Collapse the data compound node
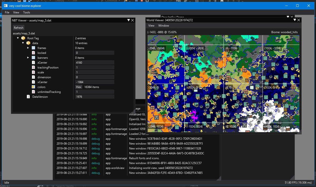316x187 pixels. coord(23,43)
